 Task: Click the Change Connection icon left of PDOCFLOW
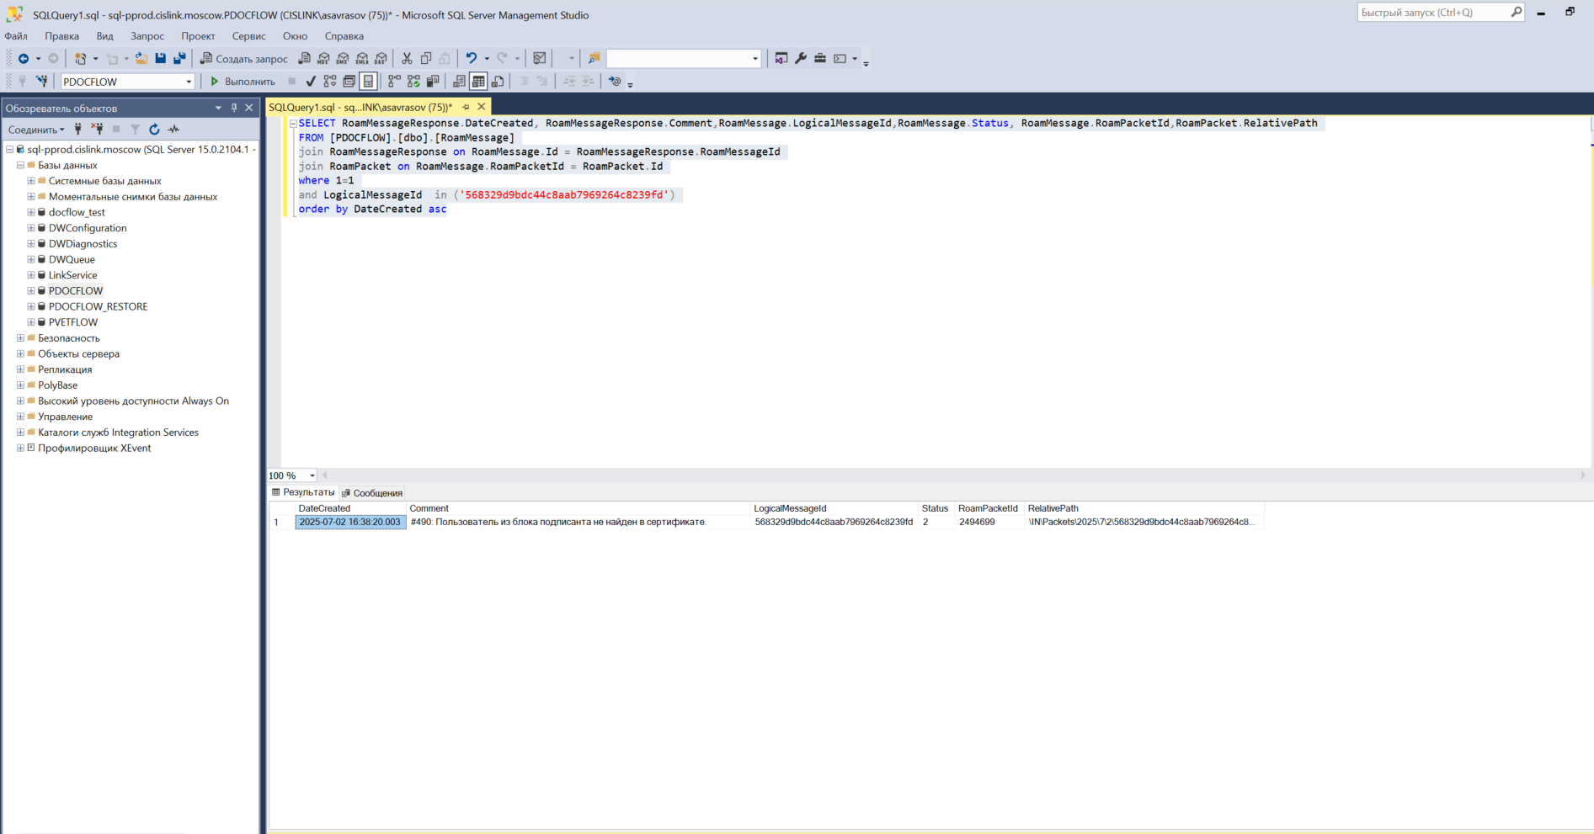(x=41, y=82)
